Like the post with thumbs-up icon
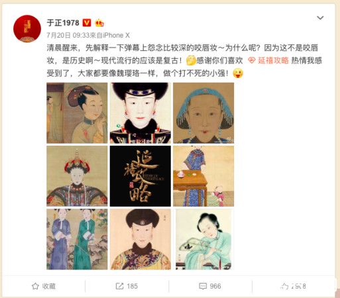 pos(284,286)
